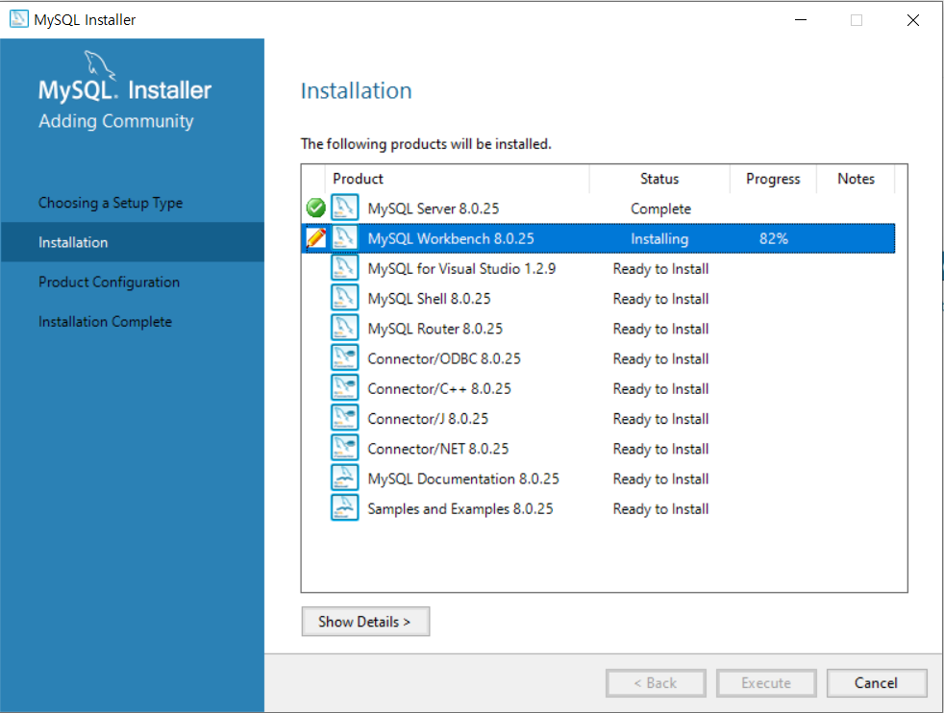944x713 pixels.
Task: Click the Installing status of Workbench
Action: click(659, 239)
